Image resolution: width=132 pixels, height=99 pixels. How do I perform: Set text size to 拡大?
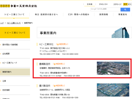(x=130, y=4)
